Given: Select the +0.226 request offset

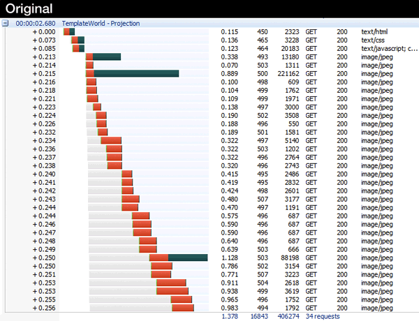Looking at the screenshot, I should tap(44, 124).
